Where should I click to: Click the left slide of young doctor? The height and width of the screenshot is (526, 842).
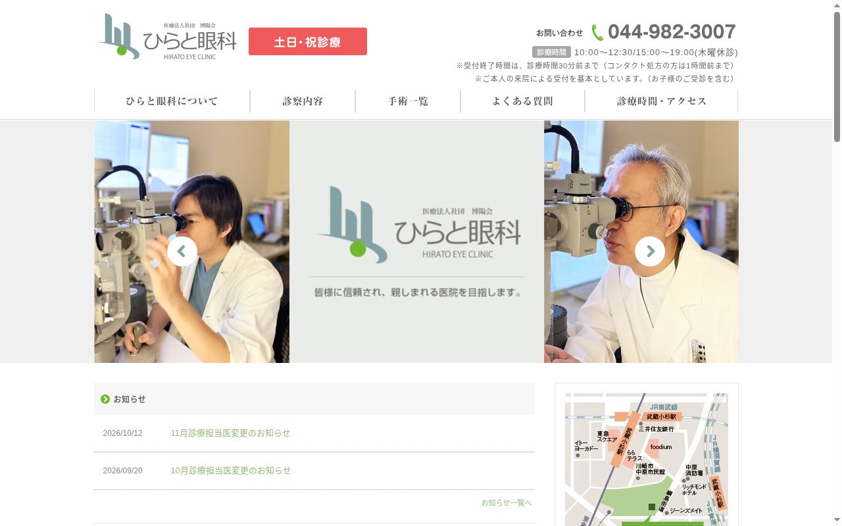click(x=191, y=241)
